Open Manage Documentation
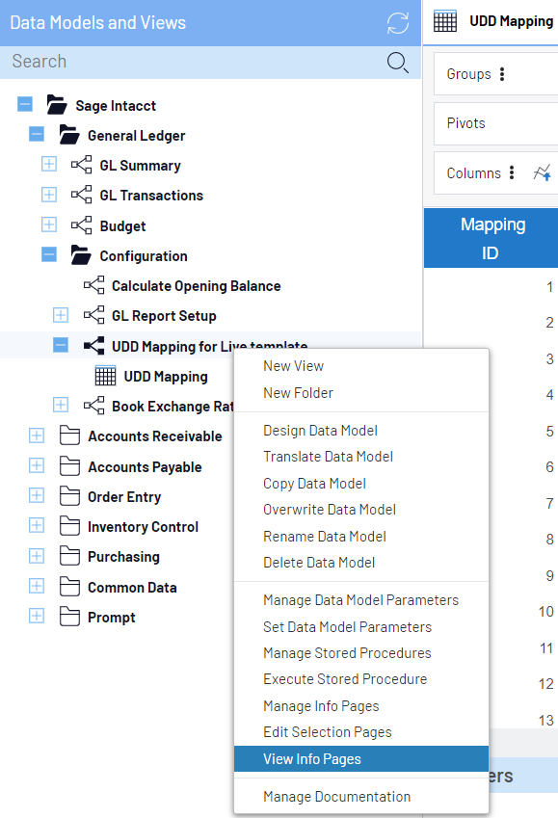558x818 pixels. pyautogui.click(x=361, y=797)
